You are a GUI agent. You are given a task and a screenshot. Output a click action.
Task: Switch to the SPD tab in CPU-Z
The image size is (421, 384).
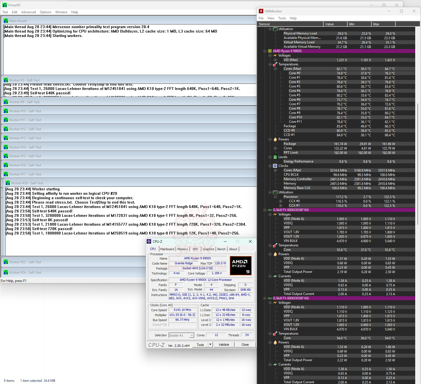(195, 249)
